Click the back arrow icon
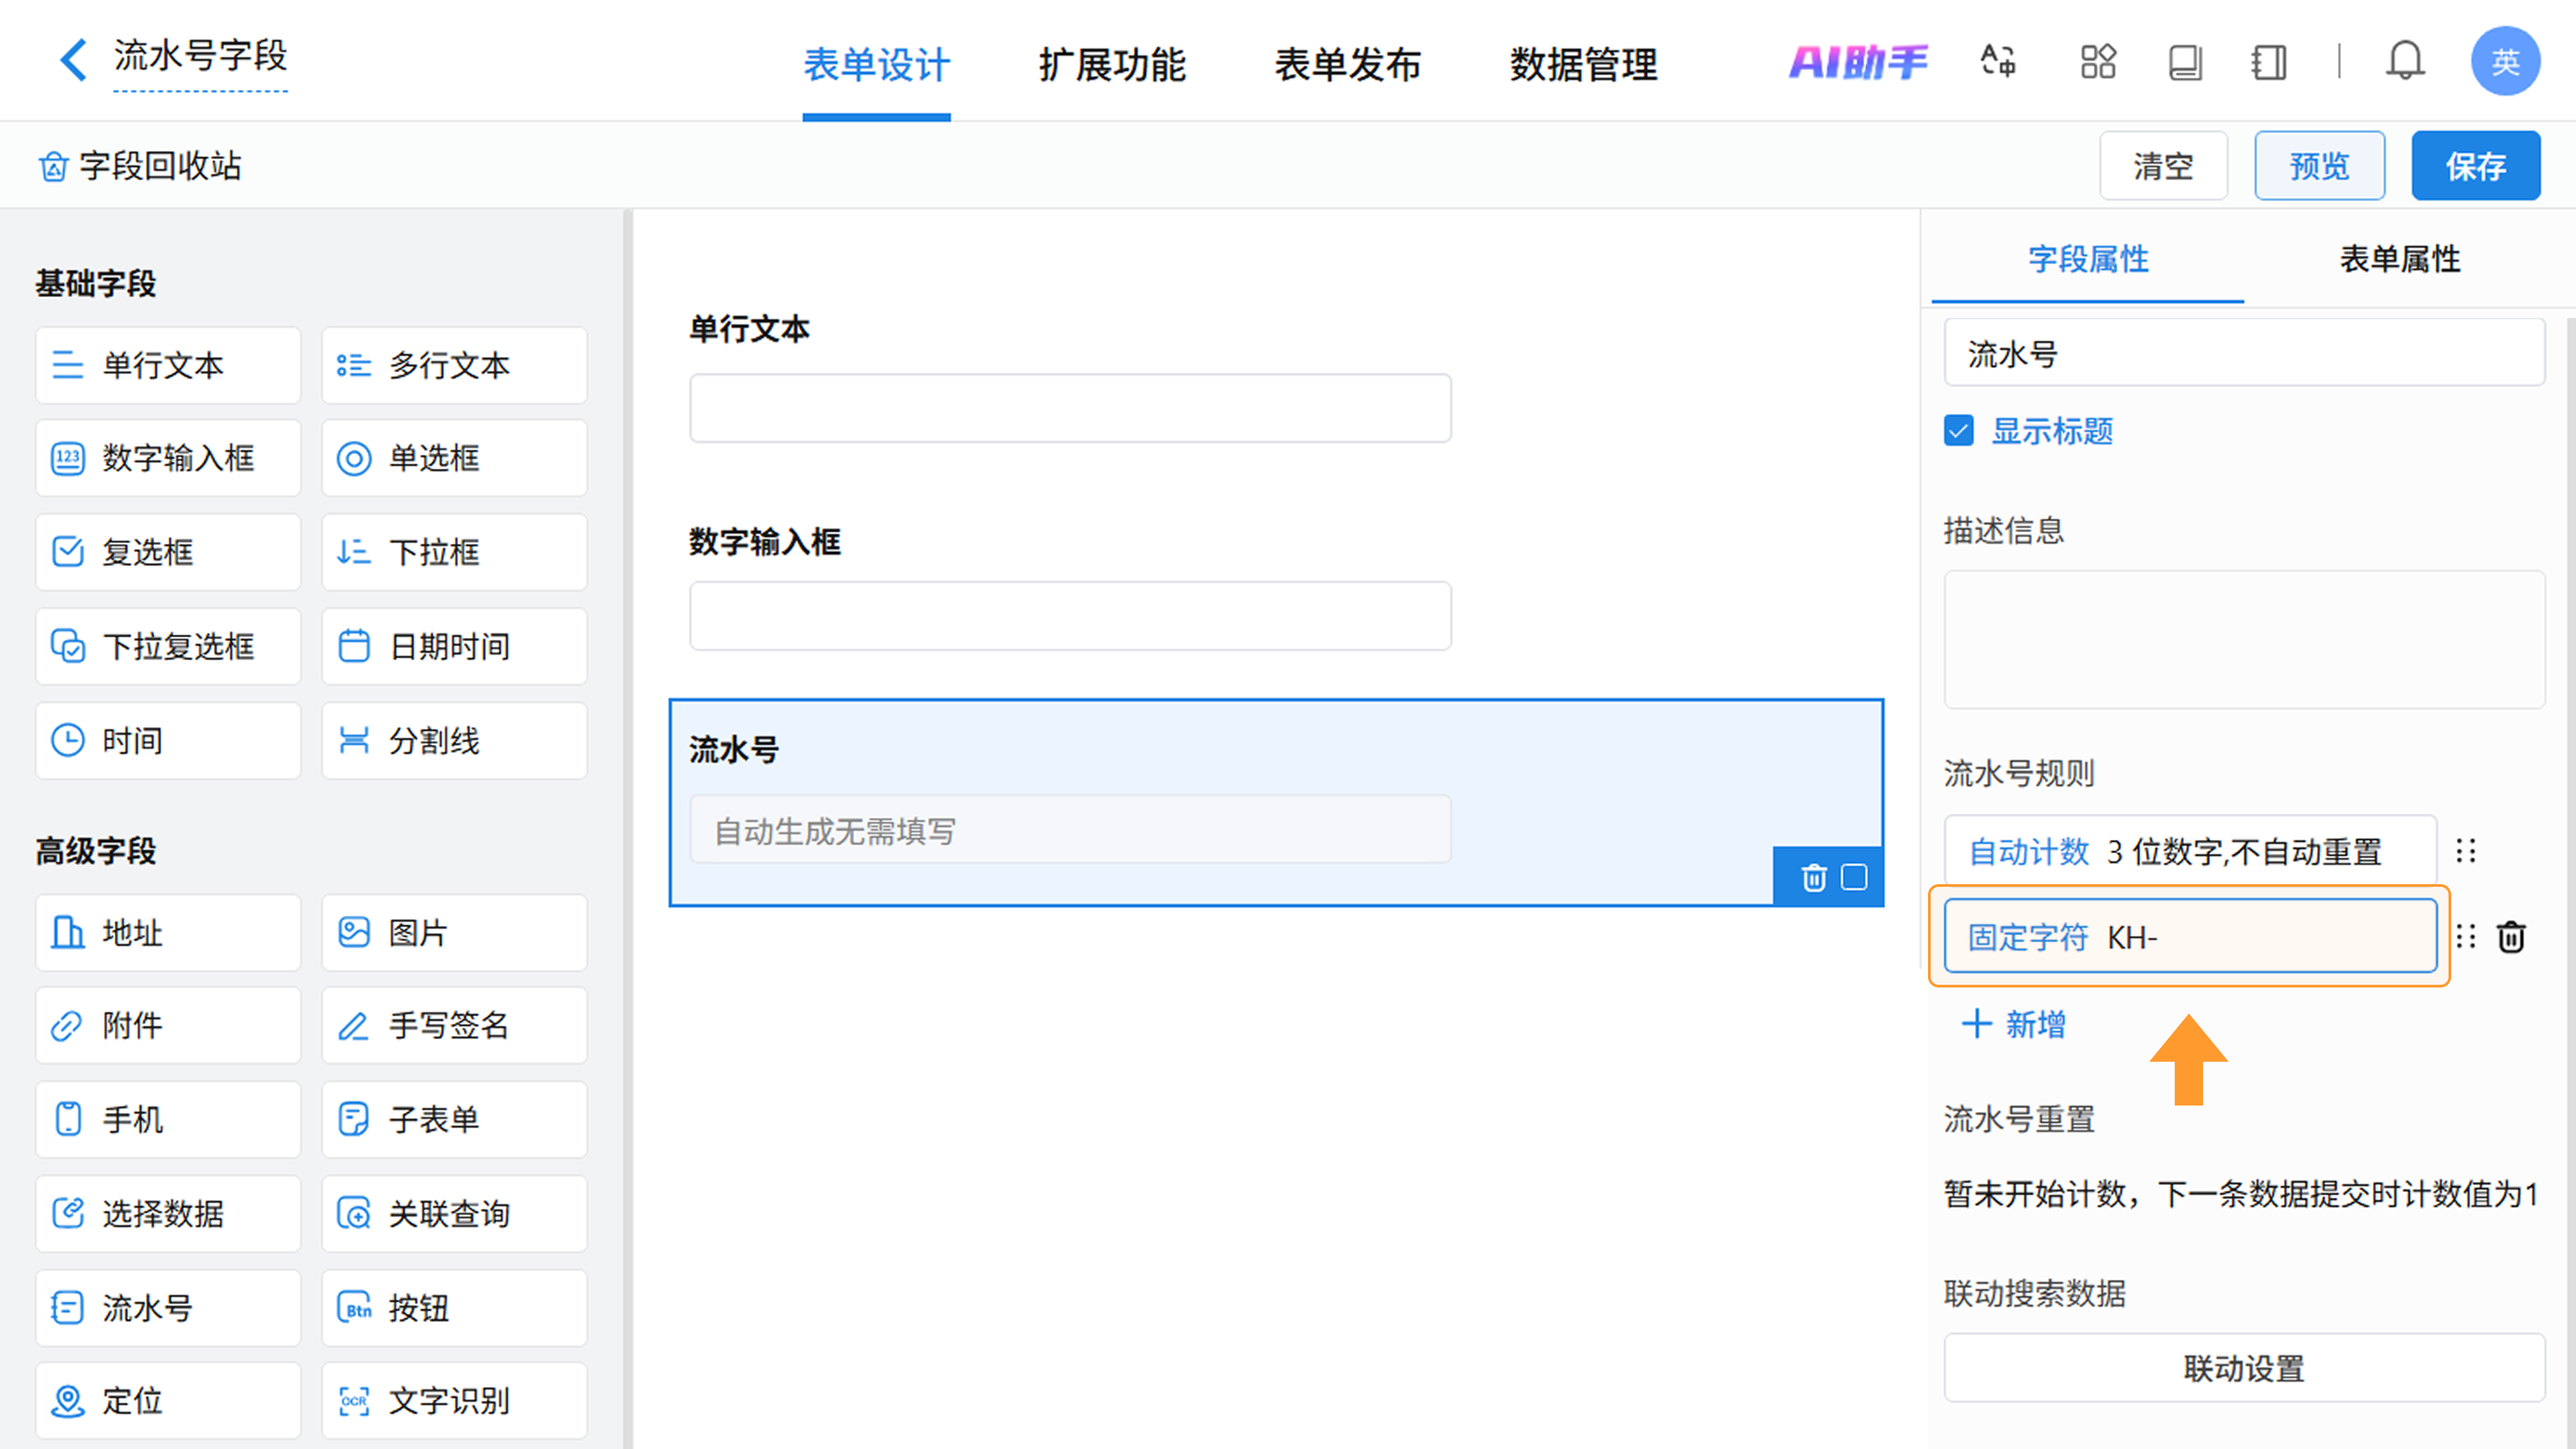Viewport: 2576px width, 1449px height. 72,60
